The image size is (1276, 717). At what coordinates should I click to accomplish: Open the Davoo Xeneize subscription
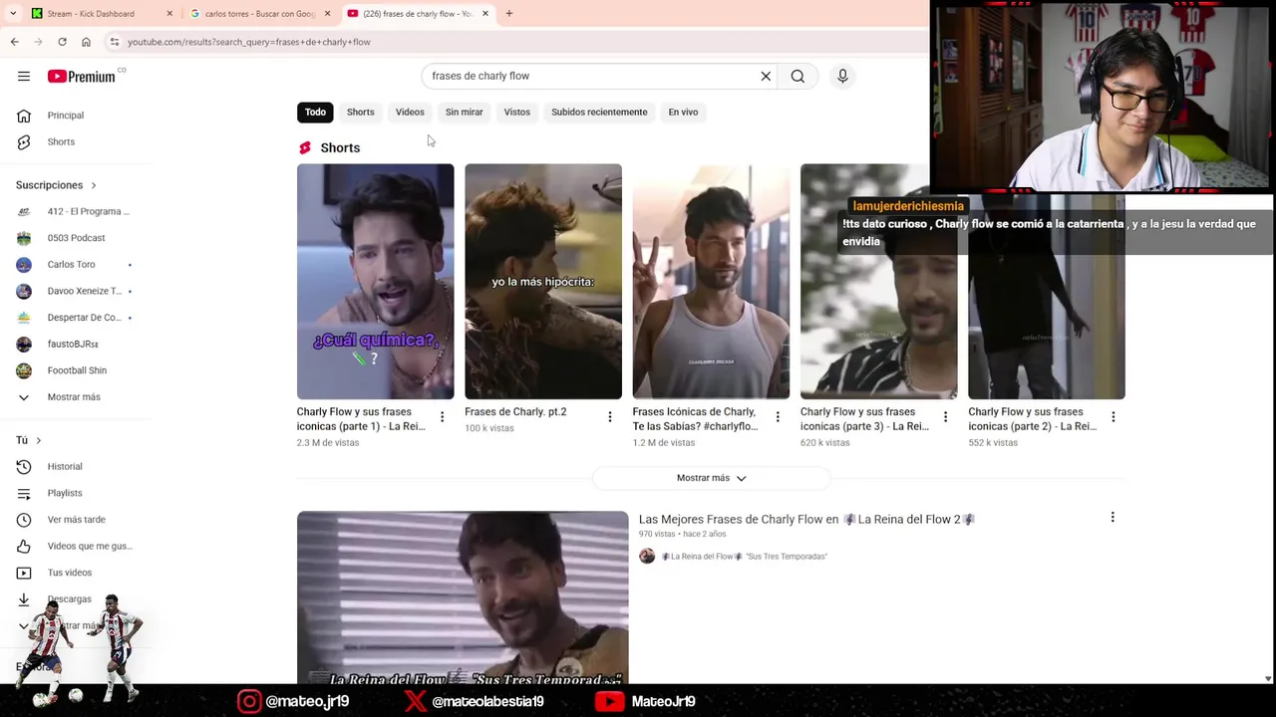[75, 291]
